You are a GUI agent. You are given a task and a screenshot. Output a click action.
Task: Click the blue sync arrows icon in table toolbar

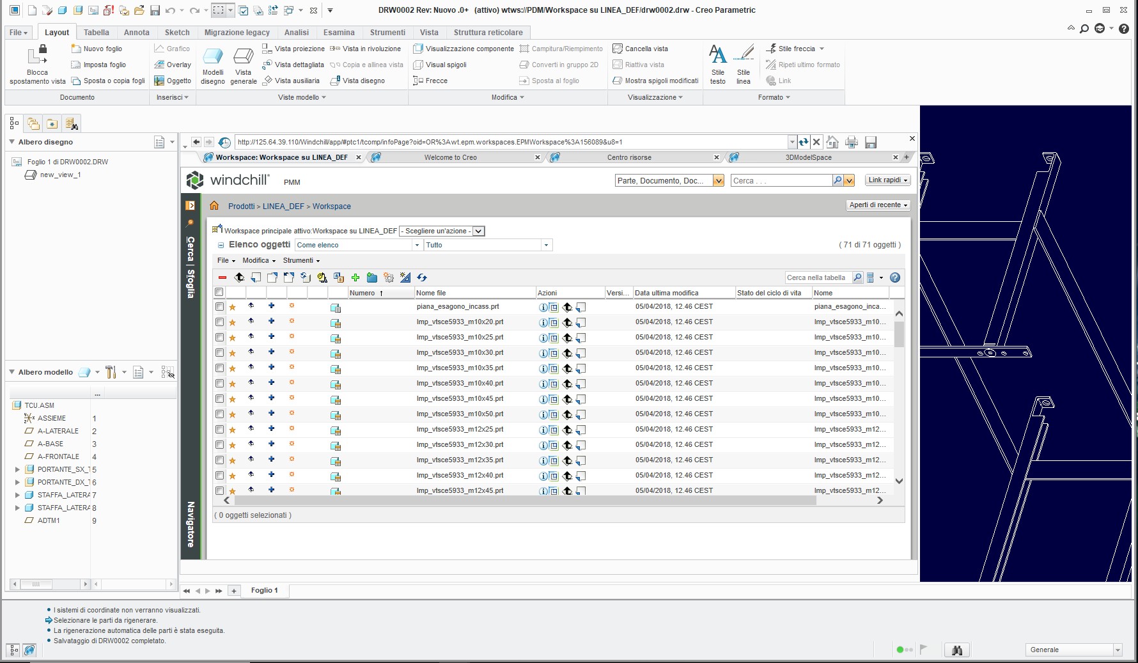(x=422, y=277)
